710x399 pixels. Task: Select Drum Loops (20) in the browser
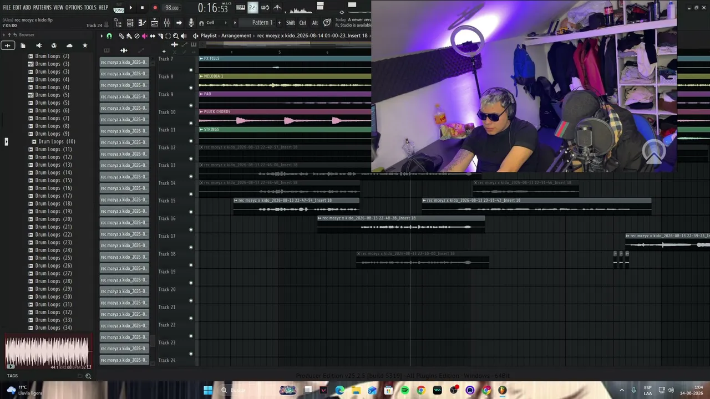tap(53, 219)
